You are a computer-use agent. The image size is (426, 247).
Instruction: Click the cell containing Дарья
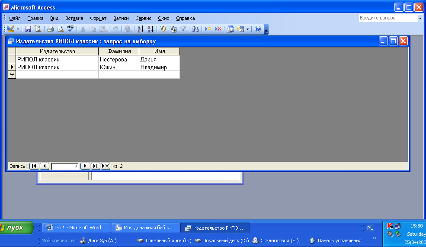(x=160, y=59)
